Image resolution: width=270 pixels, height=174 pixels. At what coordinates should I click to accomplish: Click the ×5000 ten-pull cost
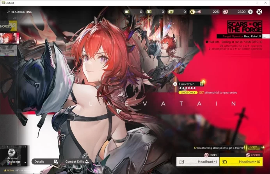point(252,155)
